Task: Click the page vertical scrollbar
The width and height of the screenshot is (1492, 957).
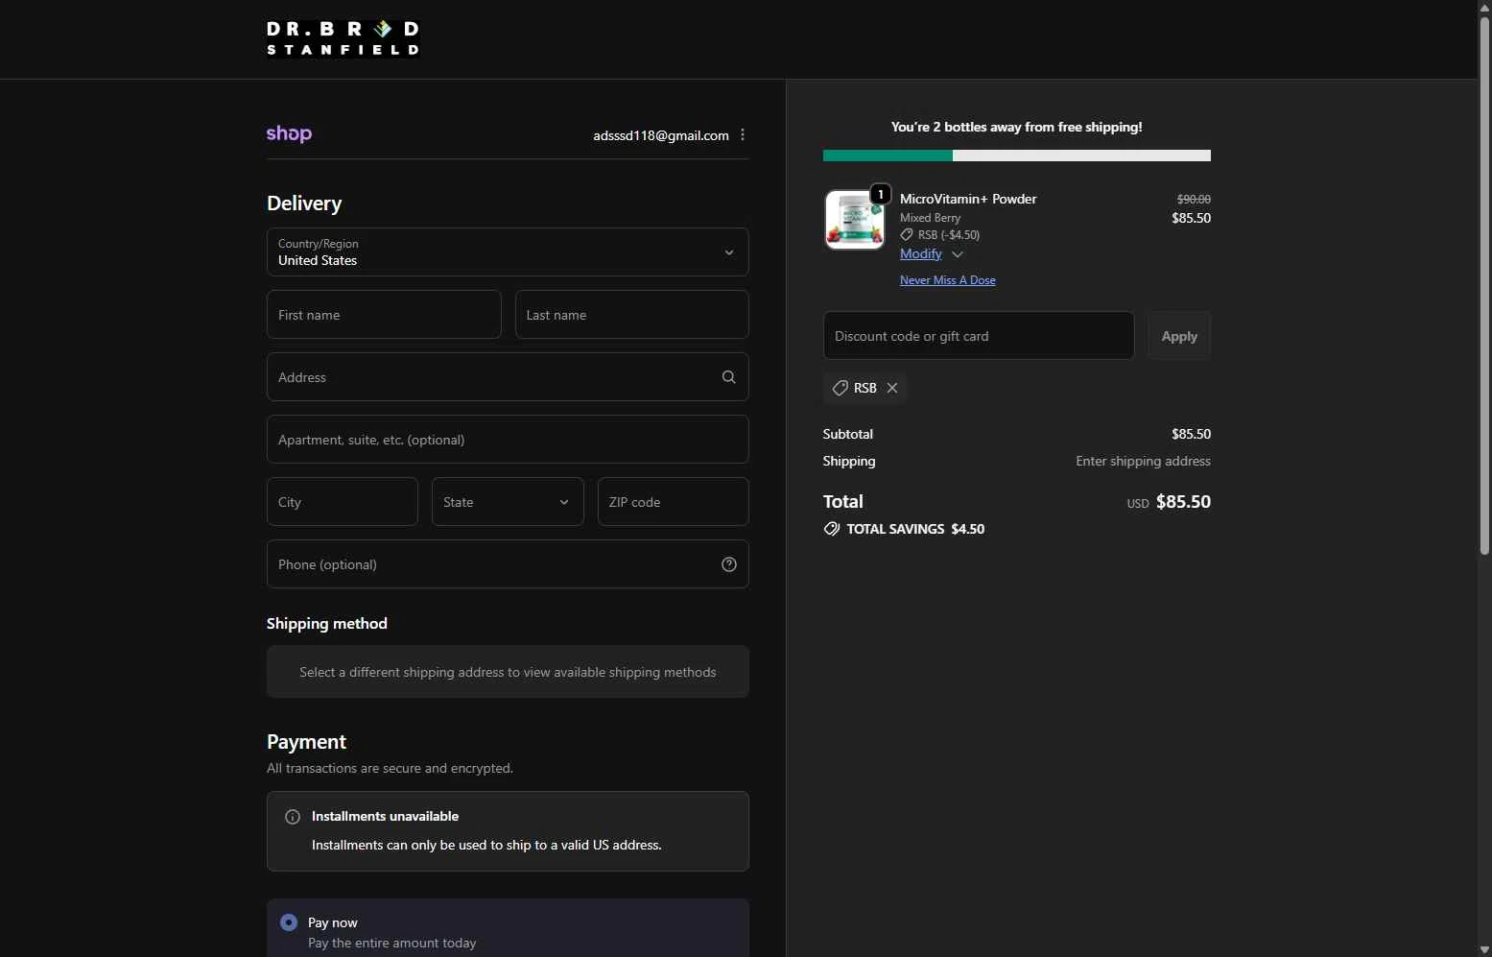Action: click(x=1484, y=286)
